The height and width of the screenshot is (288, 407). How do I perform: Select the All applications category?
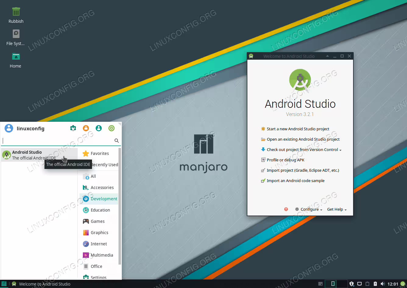pos(99,176)
